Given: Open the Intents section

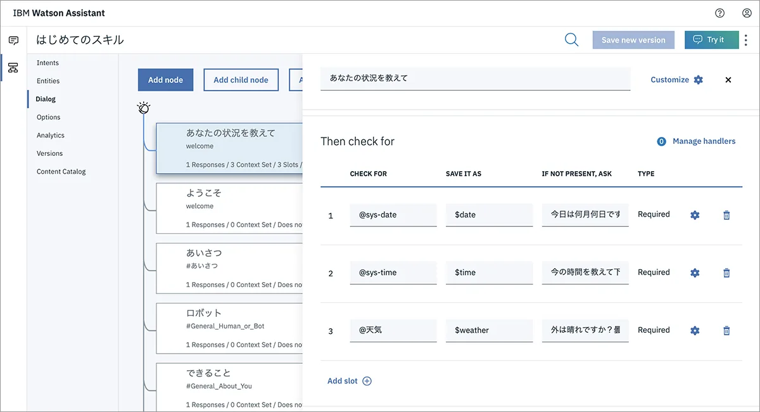Looking at the screenshot, I should pyautogui.click(x=47, y=63).
